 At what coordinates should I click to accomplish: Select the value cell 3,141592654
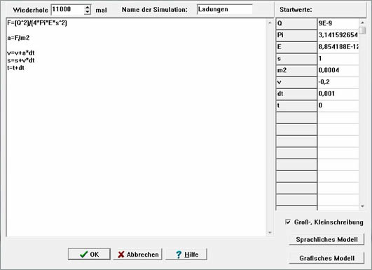click(338, 35)
